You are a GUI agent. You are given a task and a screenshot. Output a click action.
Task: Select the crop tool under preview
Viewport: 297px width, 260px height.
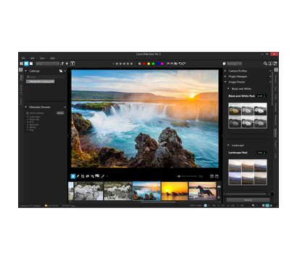click(83, 176)
